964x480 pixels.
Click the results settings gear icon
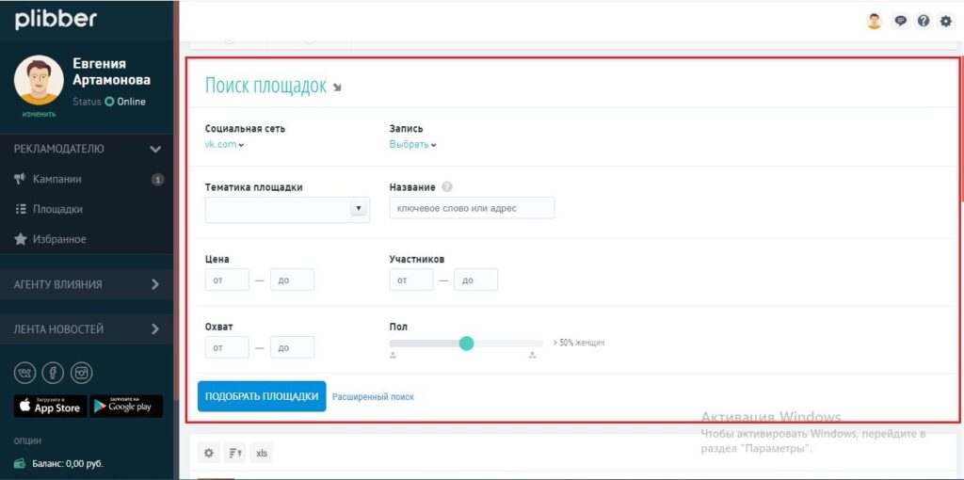[x=209, y=453]
